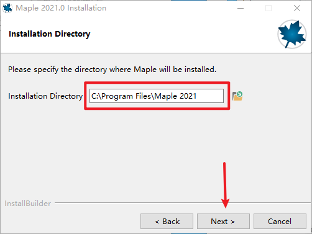Click the grayed-out maximize window button
The width and height of the screenshot is (312, 234).
click(x=268, y=8)
